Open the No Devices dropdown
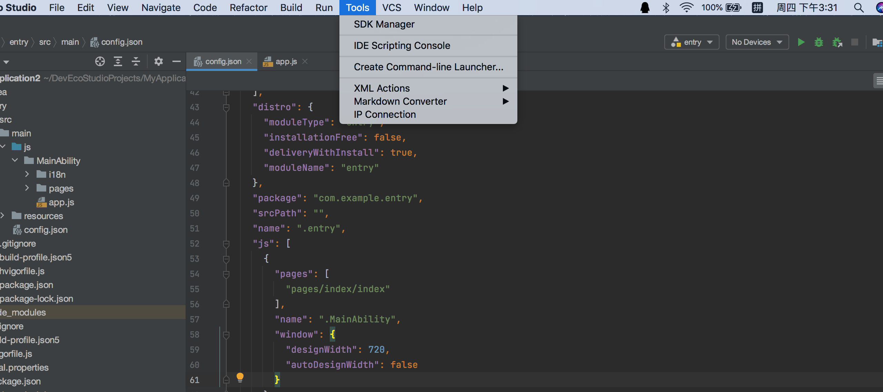The width and height of the screenshot is (883, 392). pyautogui.click(x=757, y=42)
